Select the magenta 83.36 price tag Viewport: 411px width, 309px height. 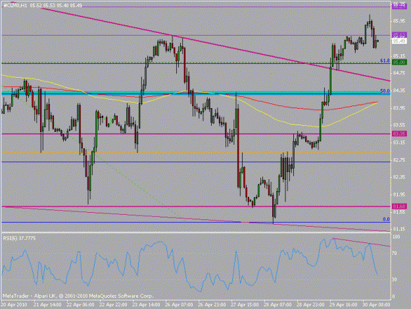click(x=399, y=134)
